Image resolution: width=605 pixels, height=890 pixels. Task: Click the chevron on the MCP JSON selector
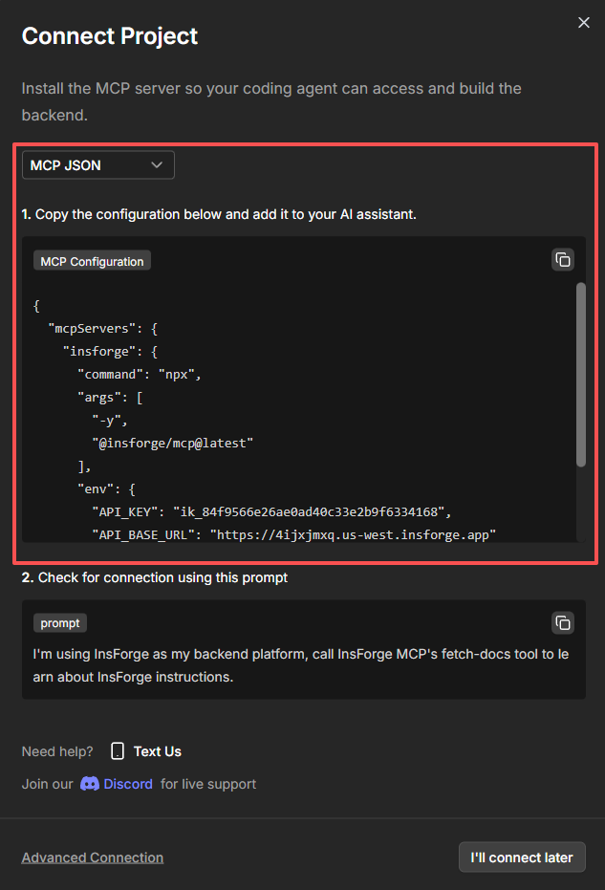(156, 164)
